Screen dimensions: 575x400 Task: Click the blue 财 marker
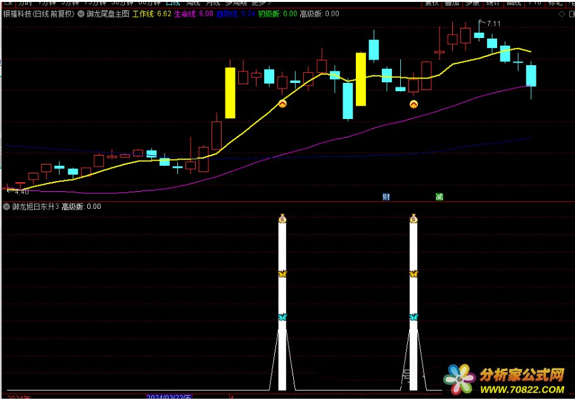click(386, 197)
